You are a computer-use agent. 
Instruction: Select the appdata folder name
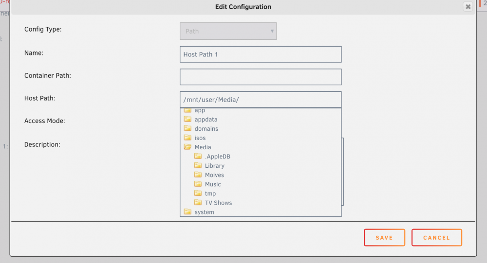206,120
